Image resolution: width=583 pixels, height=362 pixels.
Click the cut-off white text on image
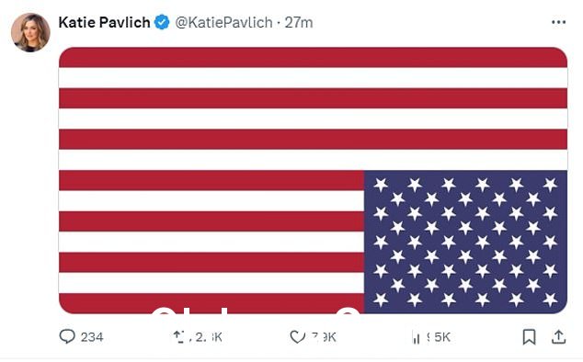pyautogui.click(x=257, y=311)
